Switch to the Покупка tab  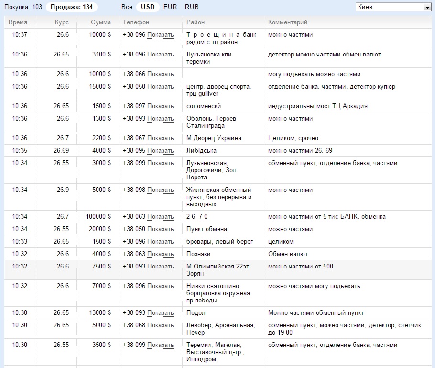click(x=23, y=7)
